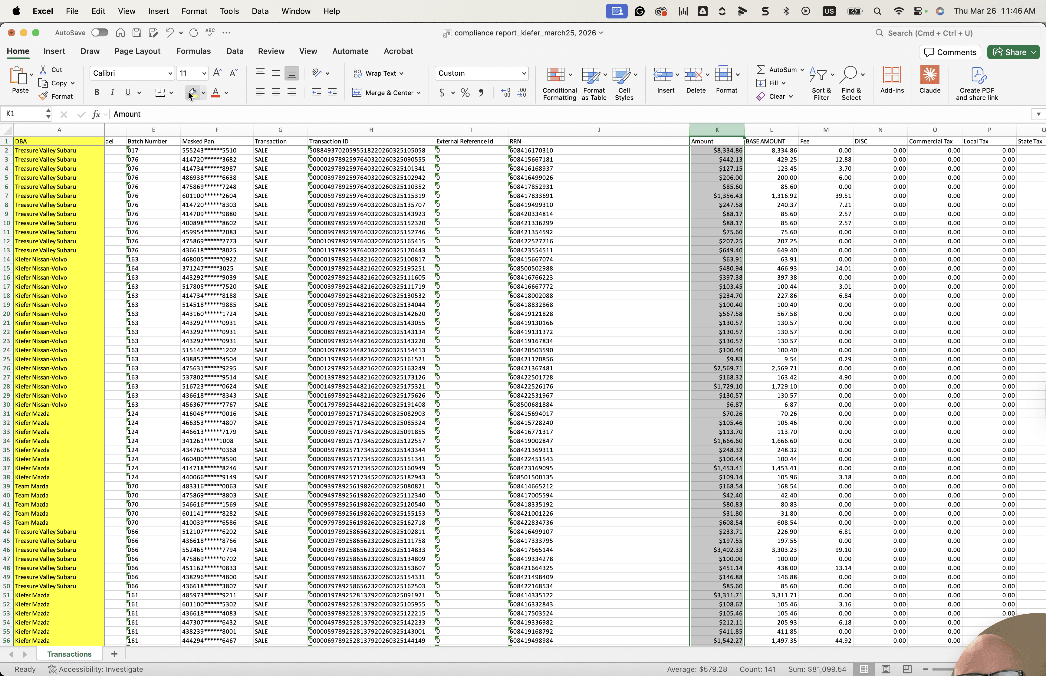Click the Comma style icon
The image size is (1046, 676).
pos(482,93)
